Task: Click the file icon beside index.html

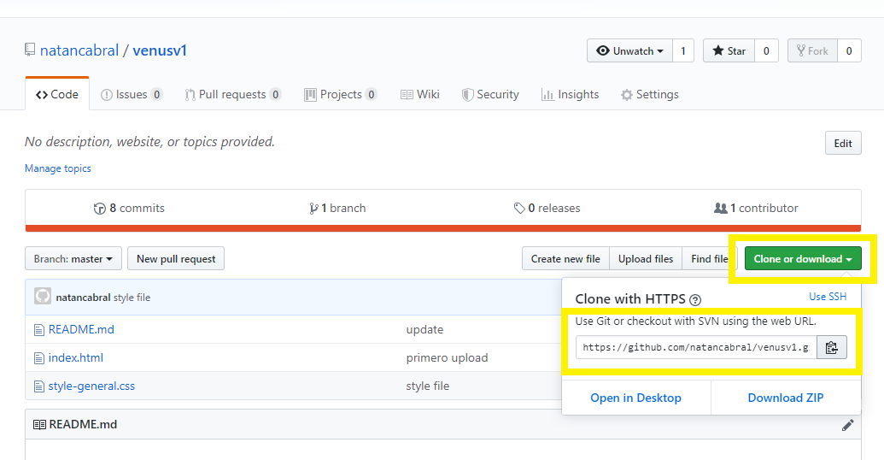Action: [39, 358]
